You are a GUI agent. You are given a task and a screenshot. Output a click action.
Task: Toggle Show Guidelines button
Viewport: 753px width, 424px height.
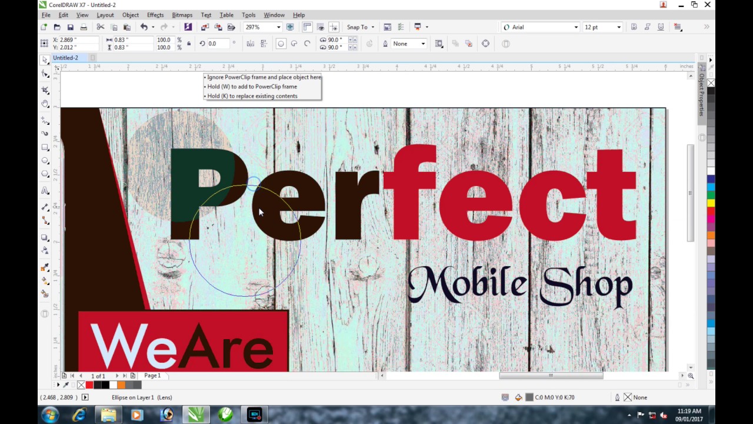tap(334, 27)
